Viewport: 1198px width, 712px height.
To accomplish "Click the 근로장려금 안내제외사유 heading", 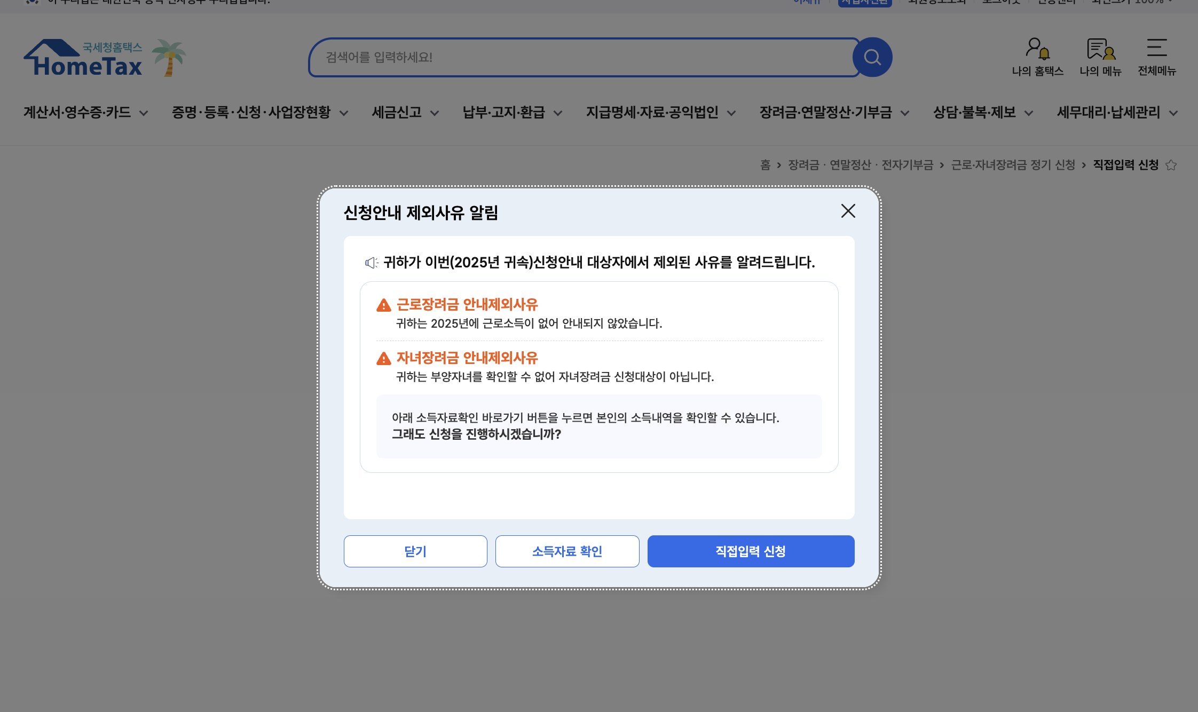I will pos(467,305).
